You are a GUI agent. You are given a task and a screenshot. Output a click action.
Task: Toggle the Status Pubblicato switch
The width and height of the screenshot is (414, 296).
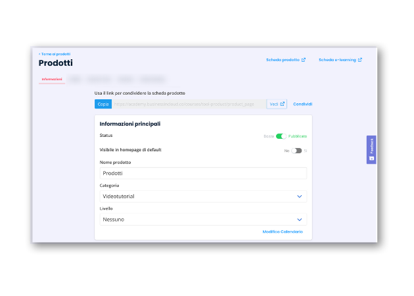point(281,136)
